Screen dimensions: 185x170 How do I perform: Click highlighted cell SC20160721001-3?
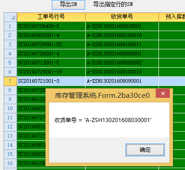(51, 81)
